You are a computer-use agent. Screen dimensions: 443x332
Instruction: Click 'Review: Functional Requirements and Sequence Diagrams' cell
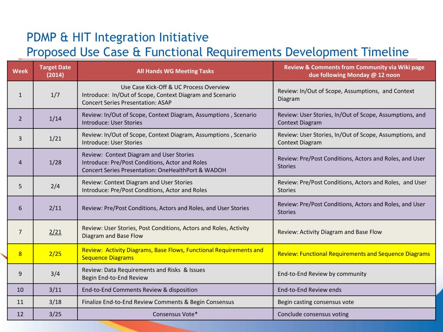pyautogui.click(x=354, y=254)
